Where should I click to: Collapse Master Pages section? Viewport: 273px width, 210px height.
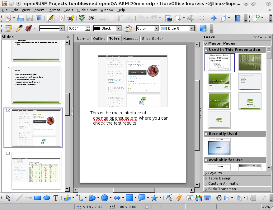click(x=206, y=43)
